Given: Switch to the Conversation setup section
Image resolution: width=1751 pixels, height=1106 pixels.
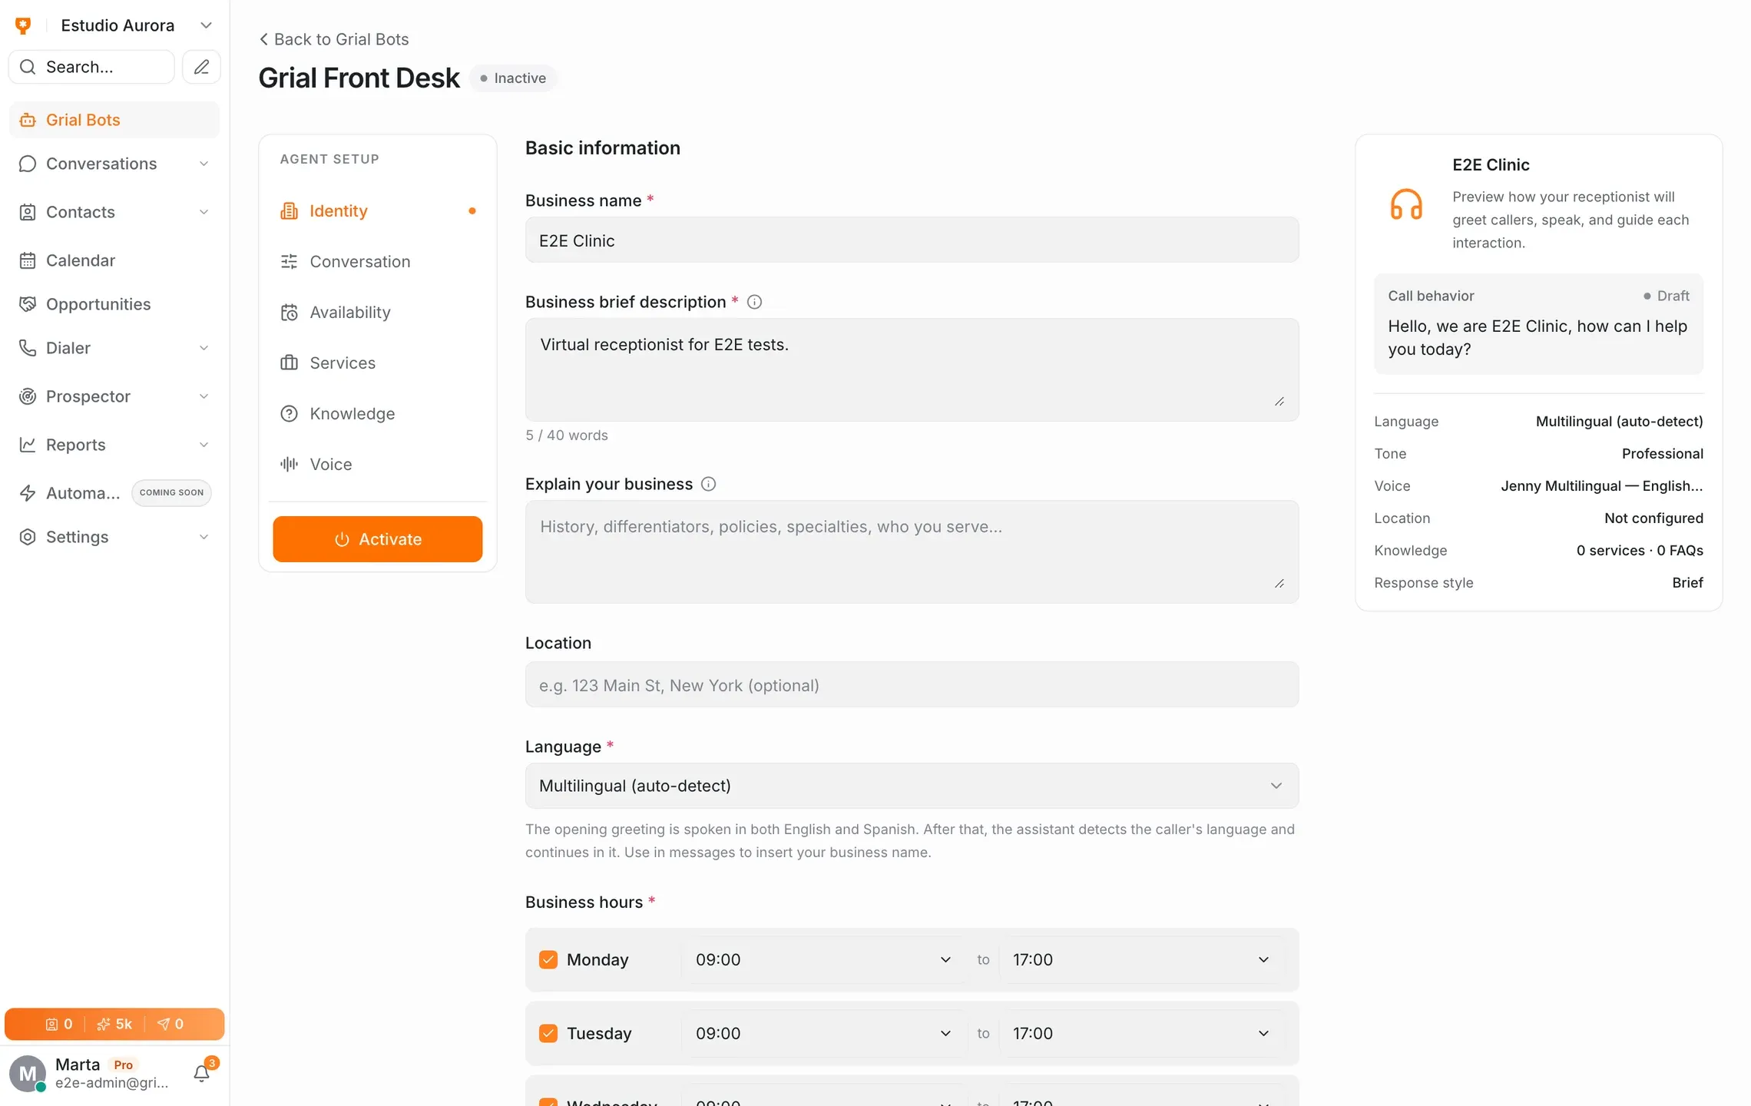Looking at the screenshot, I should [x=378, y=261].
